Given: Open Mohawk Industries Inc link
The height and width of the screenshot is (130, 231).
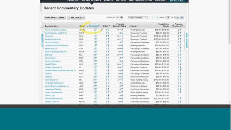Looking at the screenshot, I should pos(54,99).
